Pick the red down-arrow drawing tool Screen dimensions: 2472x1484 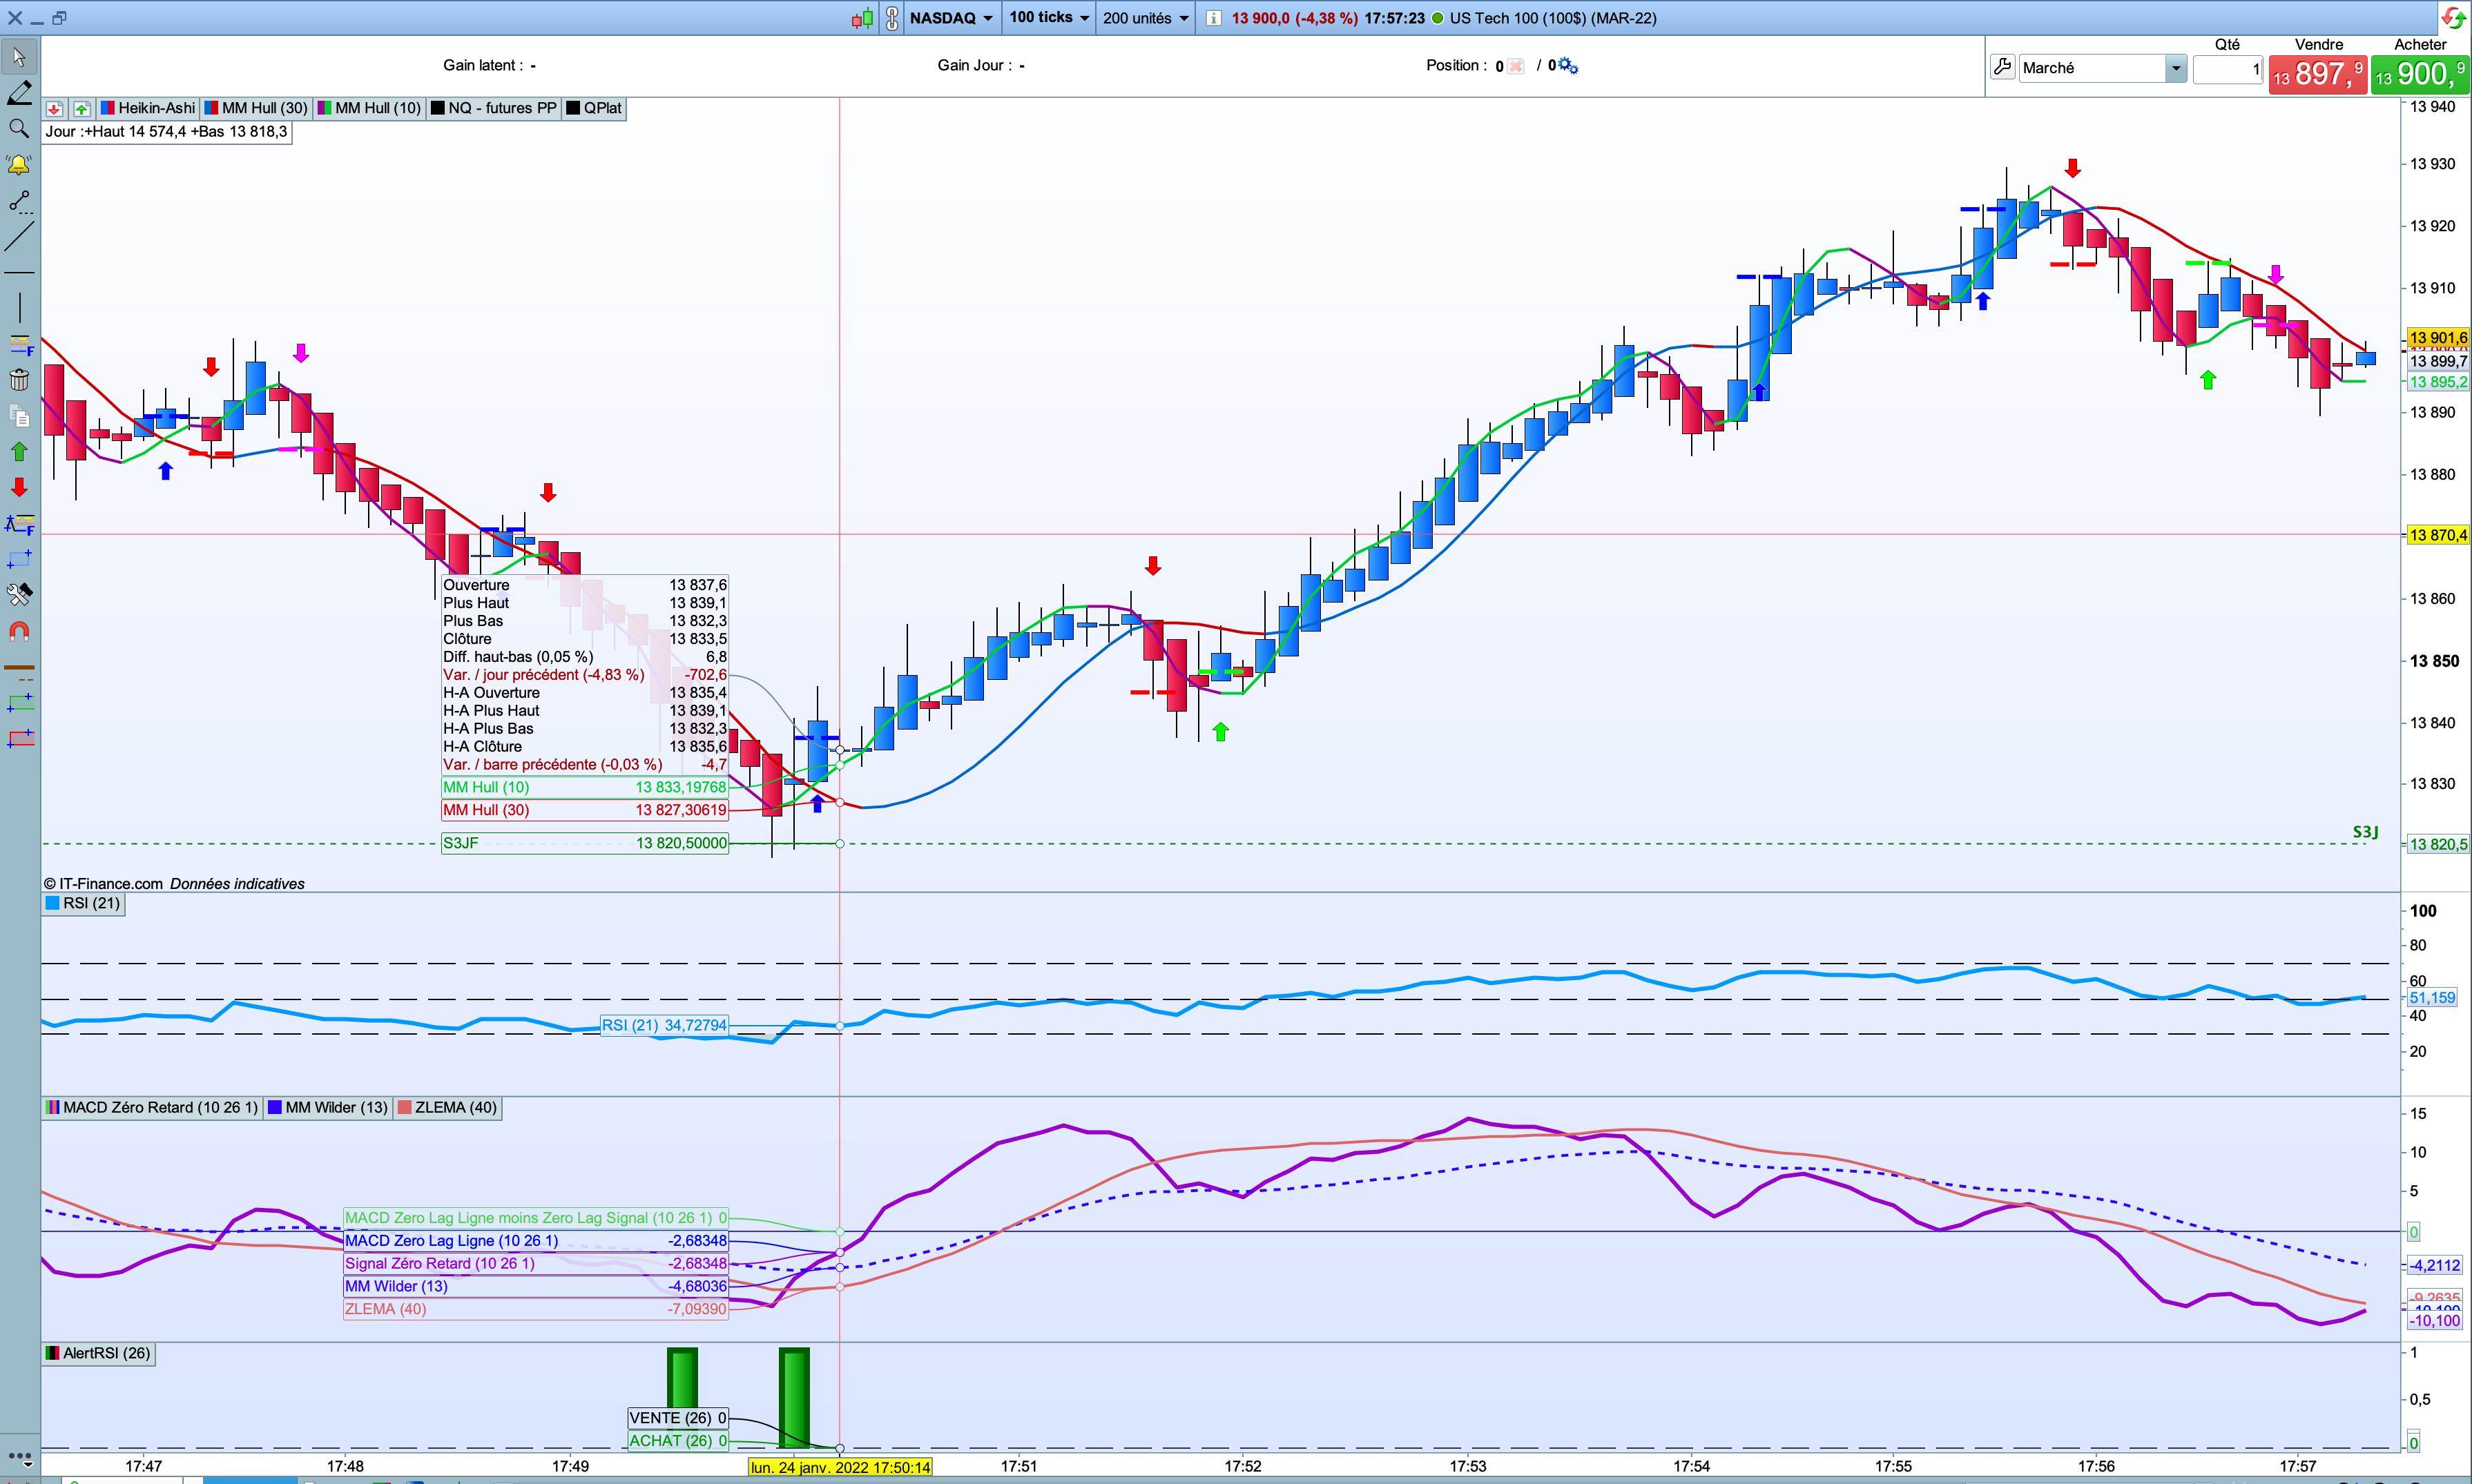point(19,487)
